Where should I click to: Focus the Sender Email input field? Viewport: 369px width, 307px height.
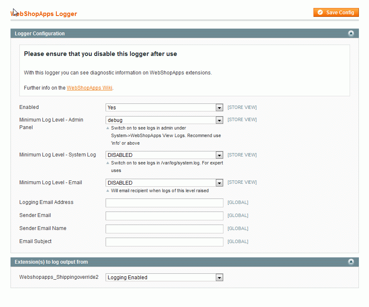164,216
